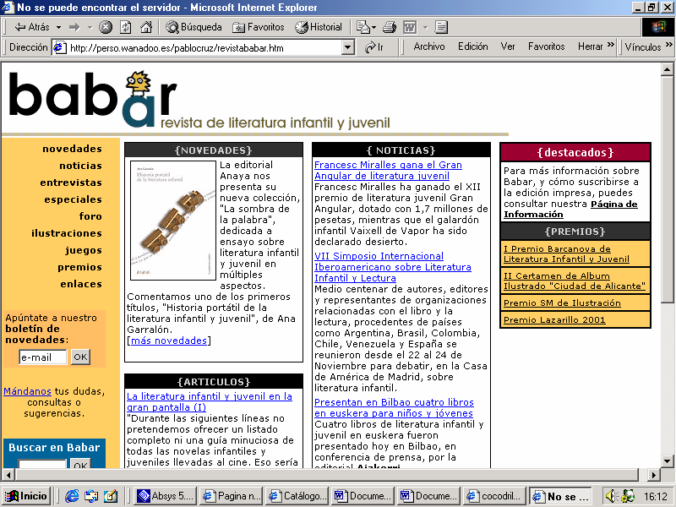This screenshot has height=507, width=676.
Task: Open the Premio Lazarillo 2001 link
Action: (x=554, y=320)
